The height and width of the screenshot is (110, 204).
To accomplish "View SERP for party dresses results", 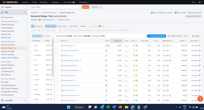I will click(x=186, y=46).
